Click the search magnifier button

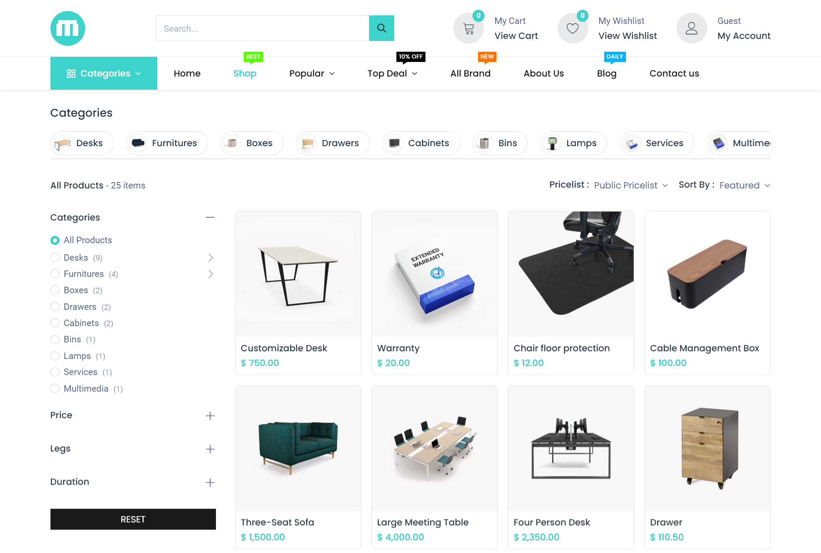point(381,28)
